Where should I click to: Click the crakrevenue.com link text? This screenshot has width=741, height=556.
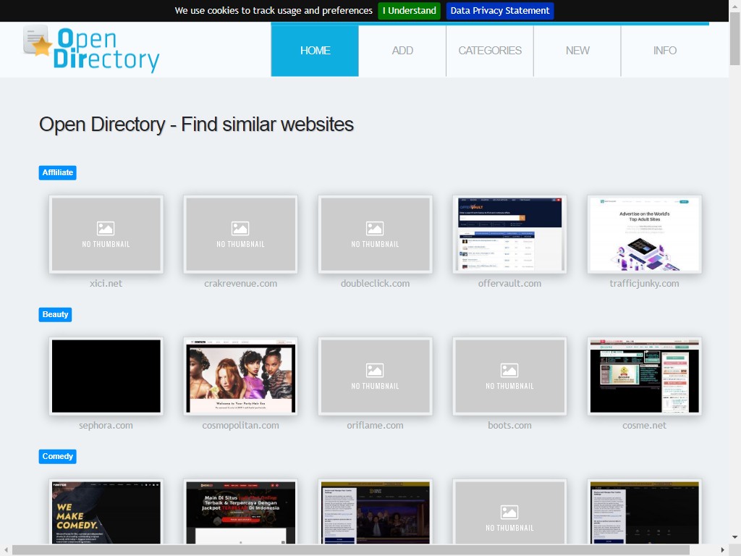[240, 283]
